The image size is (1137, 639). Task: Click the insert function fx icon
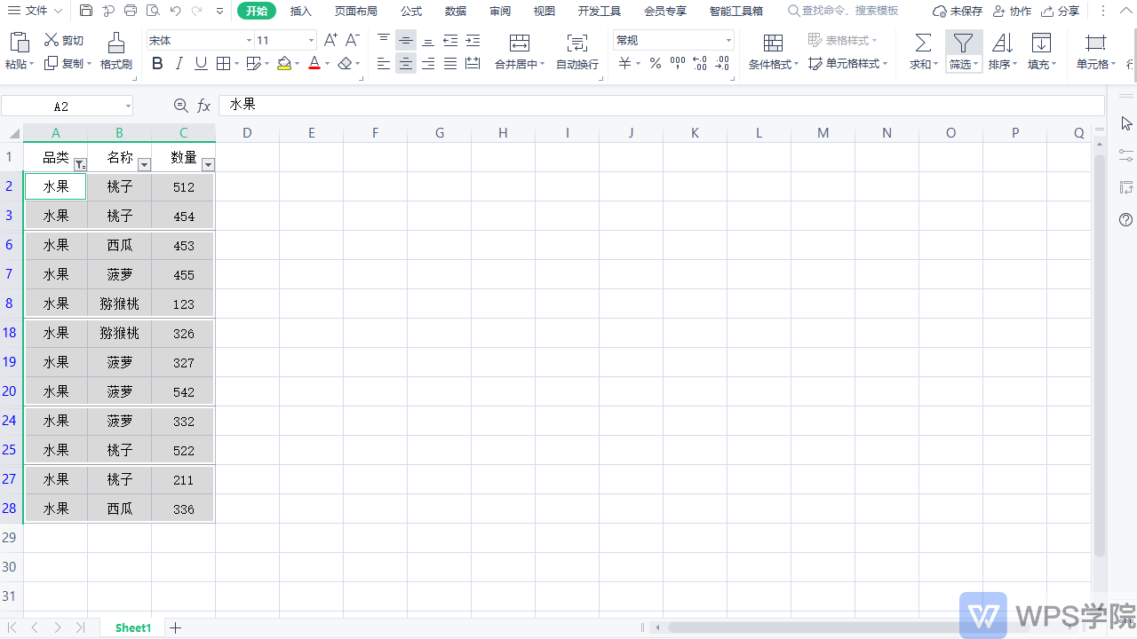click(x=203, y=106)
